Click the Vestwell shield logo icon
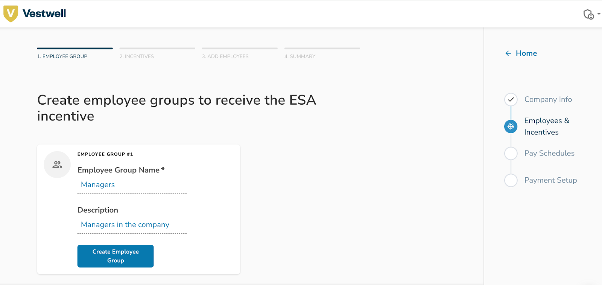 click(x=11, y=14)
